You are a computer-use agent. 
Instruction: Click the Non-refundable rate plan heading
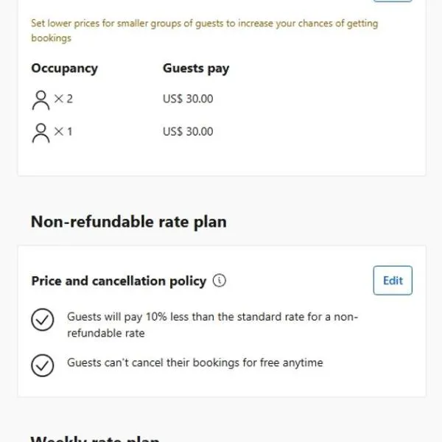(128, 222)
